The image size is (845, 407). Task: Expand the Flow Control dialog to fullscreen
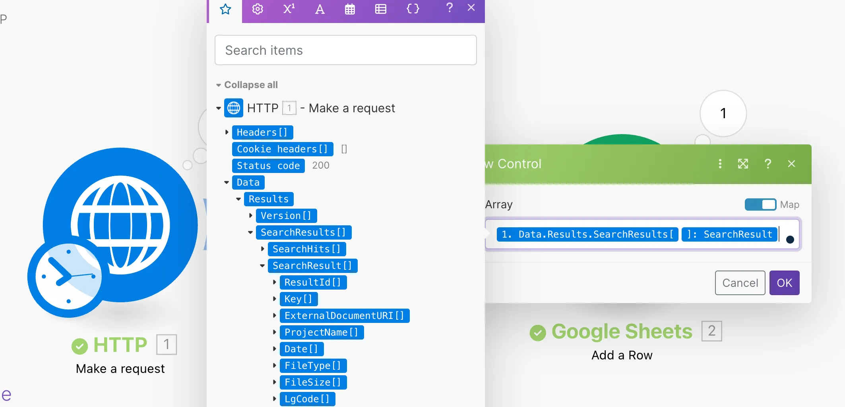743,164
